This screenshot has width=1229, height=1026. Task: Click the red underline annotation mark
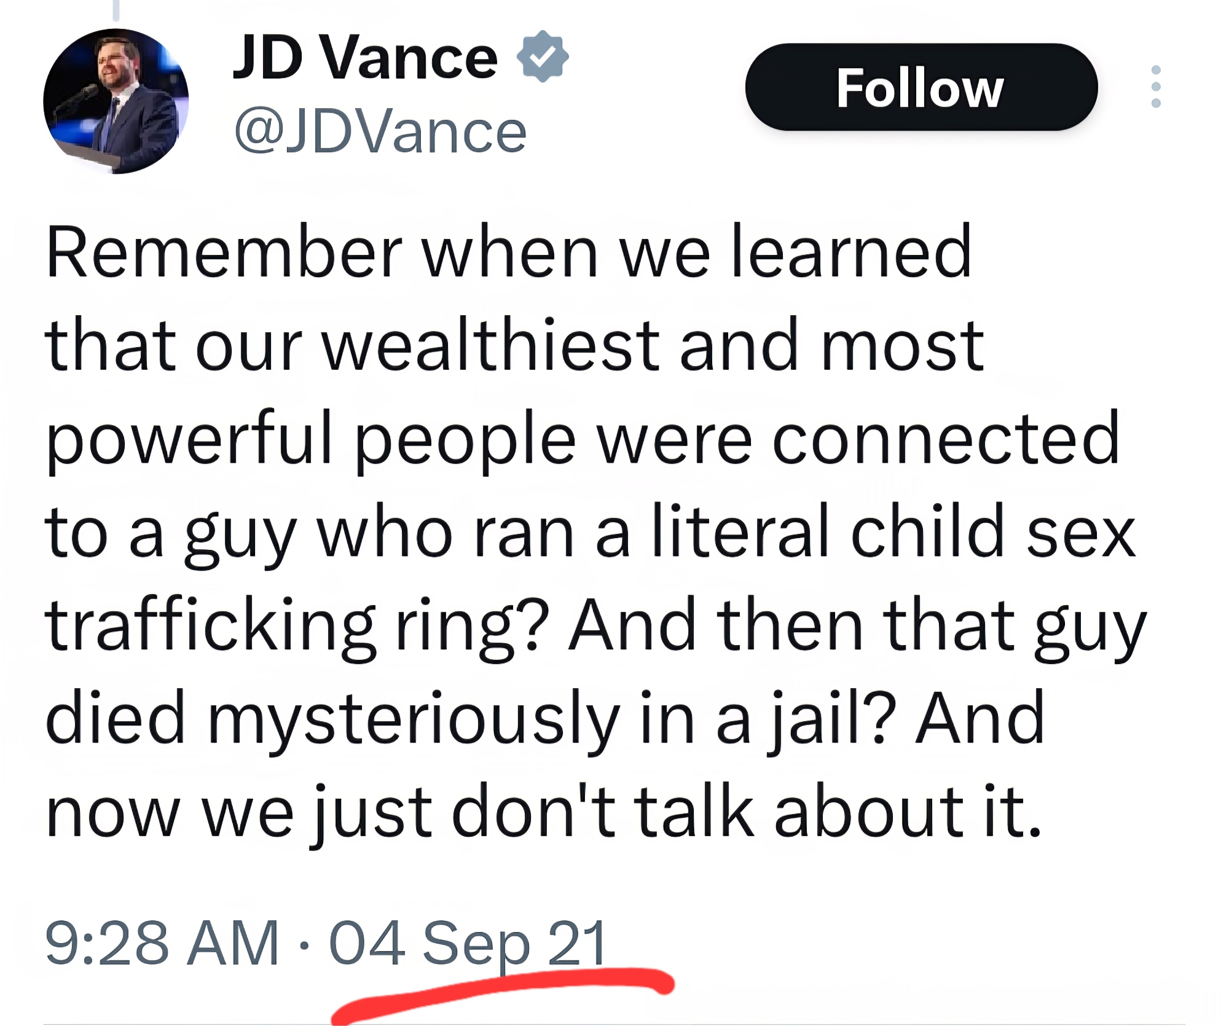click(x=504, y=990)
